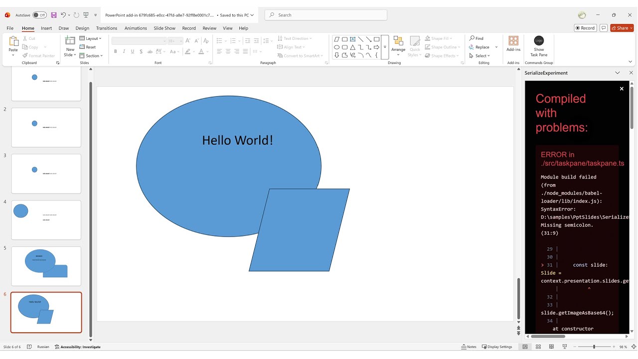Toggle Underline formatting

(133, 51)
